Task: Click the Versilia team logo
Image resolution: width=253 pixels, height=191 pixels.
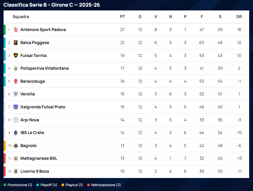Action: point(16,94)
